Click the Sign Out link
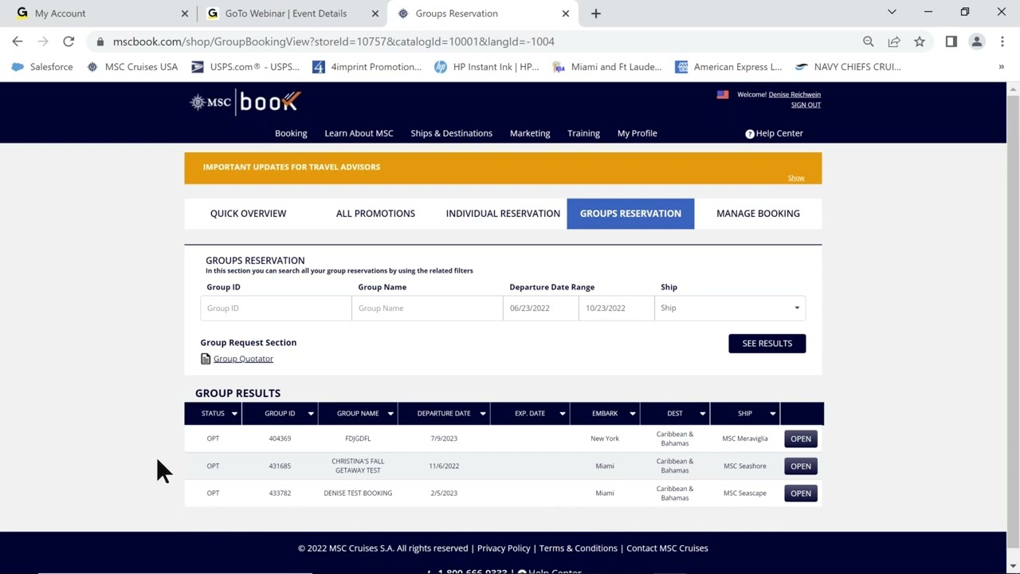This screenshot has width=1020, height=574. (x=806, y=105)
